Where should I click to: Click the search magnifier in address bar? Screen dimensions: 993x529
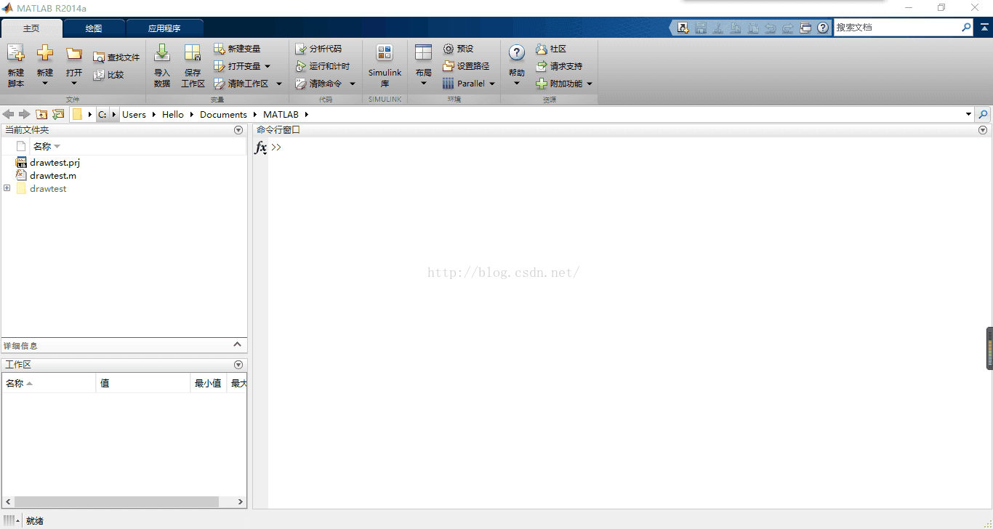click(x=984, y=114)
